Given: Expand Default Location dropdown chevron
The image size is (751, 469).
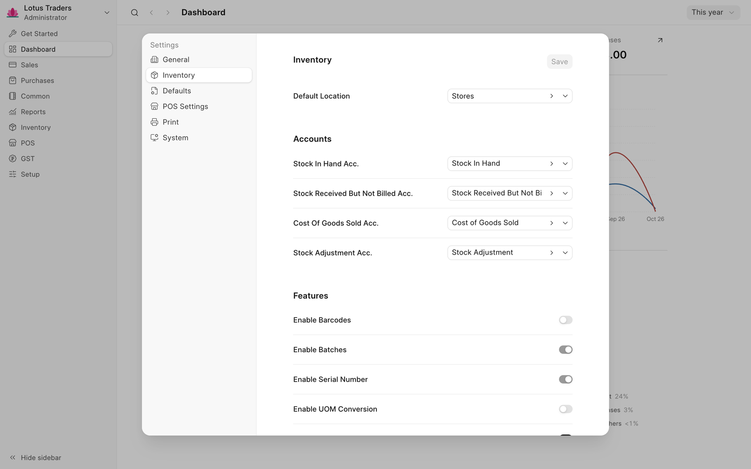Looking at the screenshot, I should point(565,96).
